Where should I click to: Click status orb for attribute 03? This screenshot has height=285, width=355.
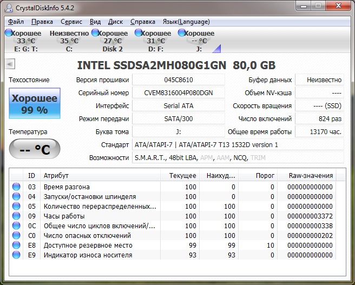tap(16, 187)
